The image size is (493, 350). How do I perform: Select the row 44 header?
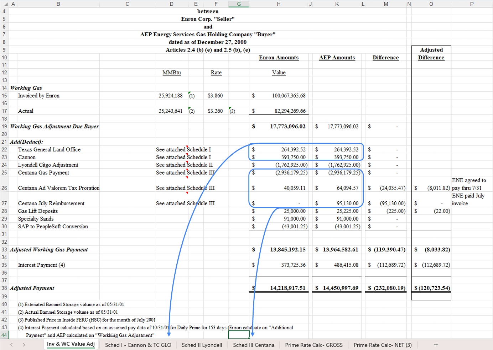4,335
